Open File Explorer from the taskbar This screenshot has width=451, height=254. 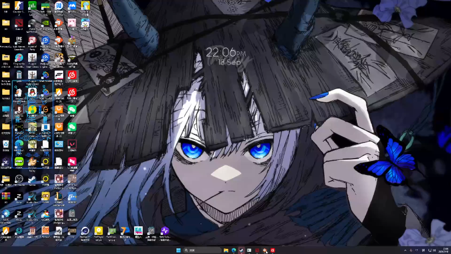tap(226, 250)
